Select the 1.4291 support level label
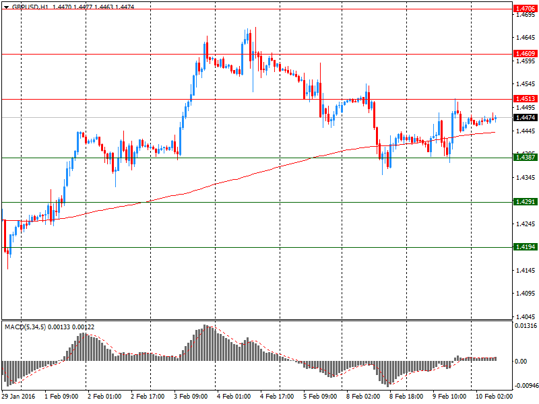Viewport: 539px width, 404px height. point(526,201)
